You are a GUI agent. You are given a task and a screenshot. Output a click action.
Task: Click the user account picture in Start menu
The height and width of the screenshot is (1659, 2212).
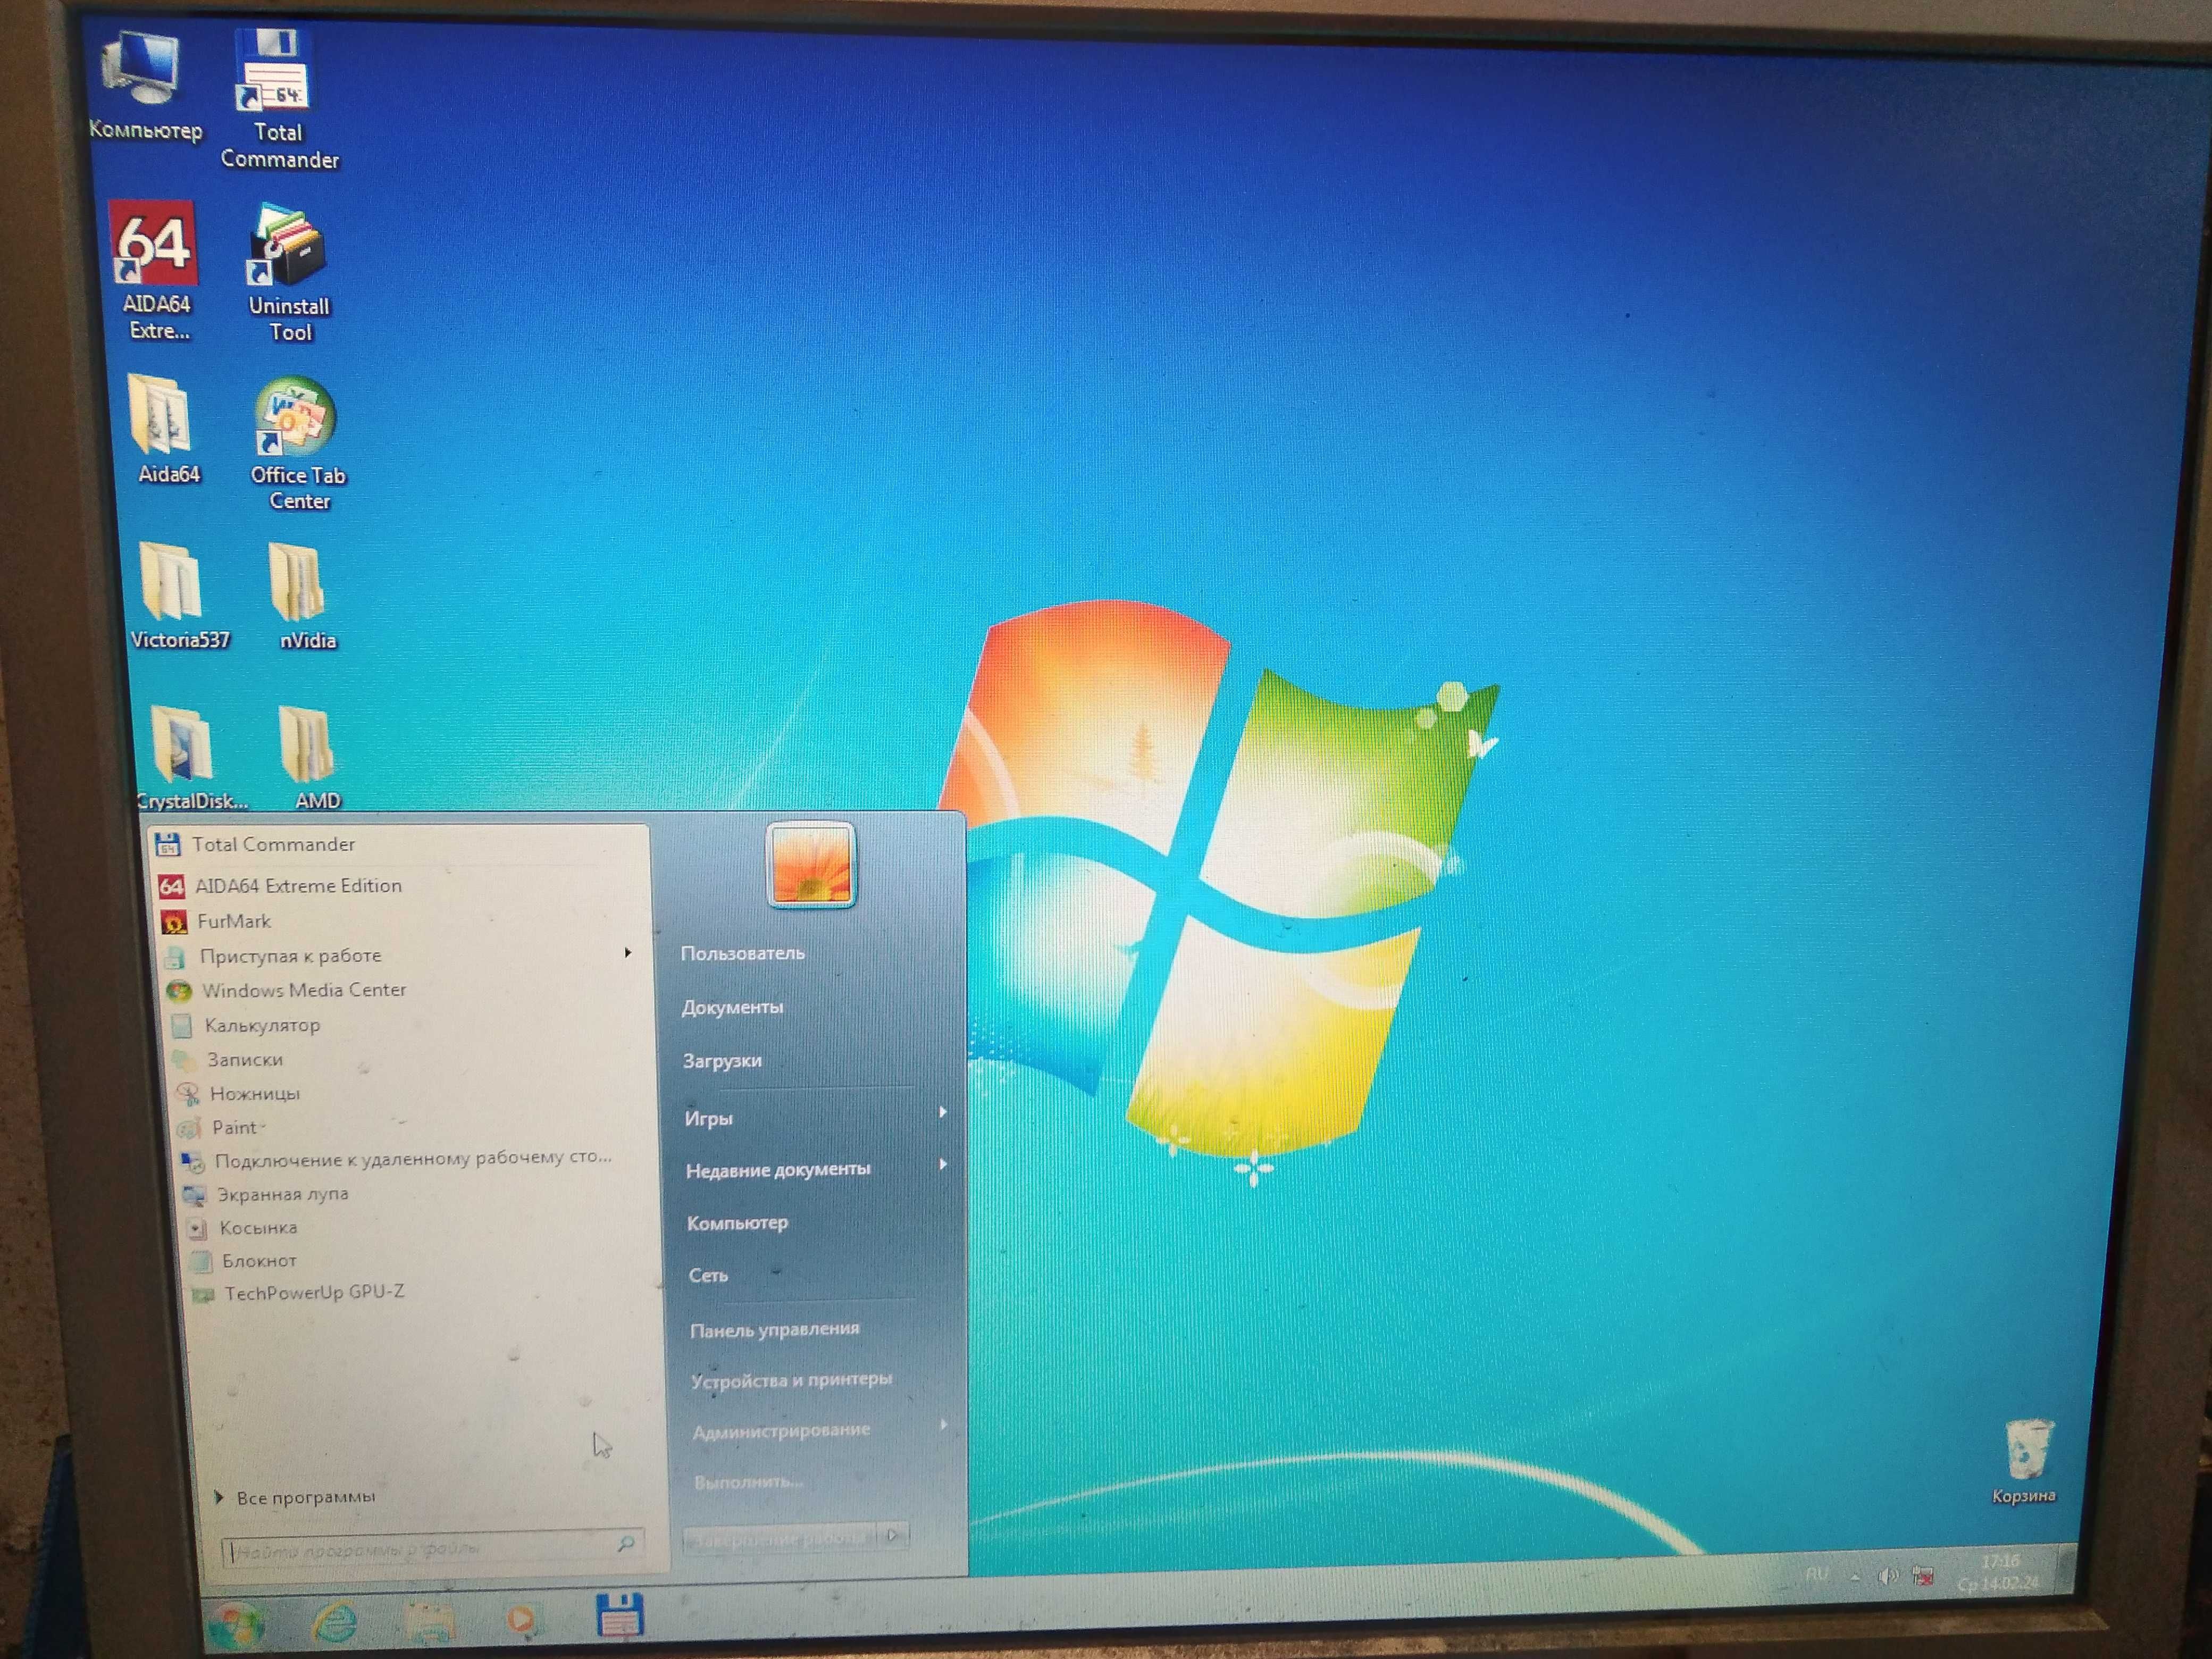click(x=811, y=865)
